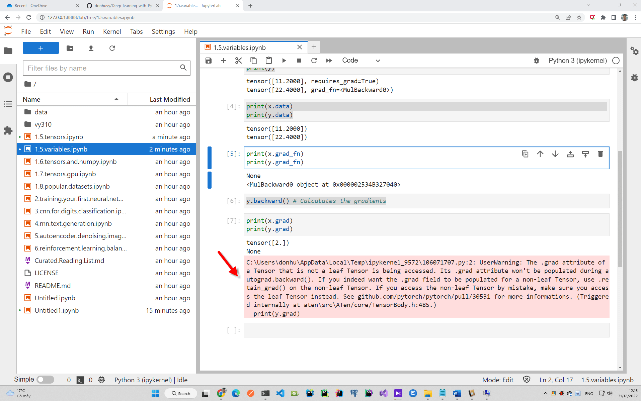
Task: Open the Run menu
Action: pyautogui.click(x=88, y=31)
